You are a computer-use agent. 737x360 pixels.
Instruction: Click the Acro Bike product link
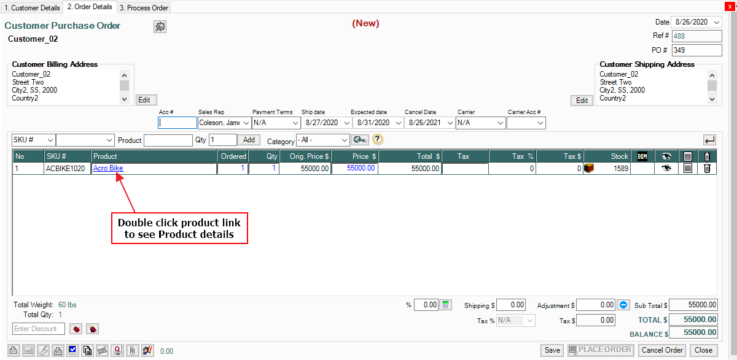(x=108, y=169)
